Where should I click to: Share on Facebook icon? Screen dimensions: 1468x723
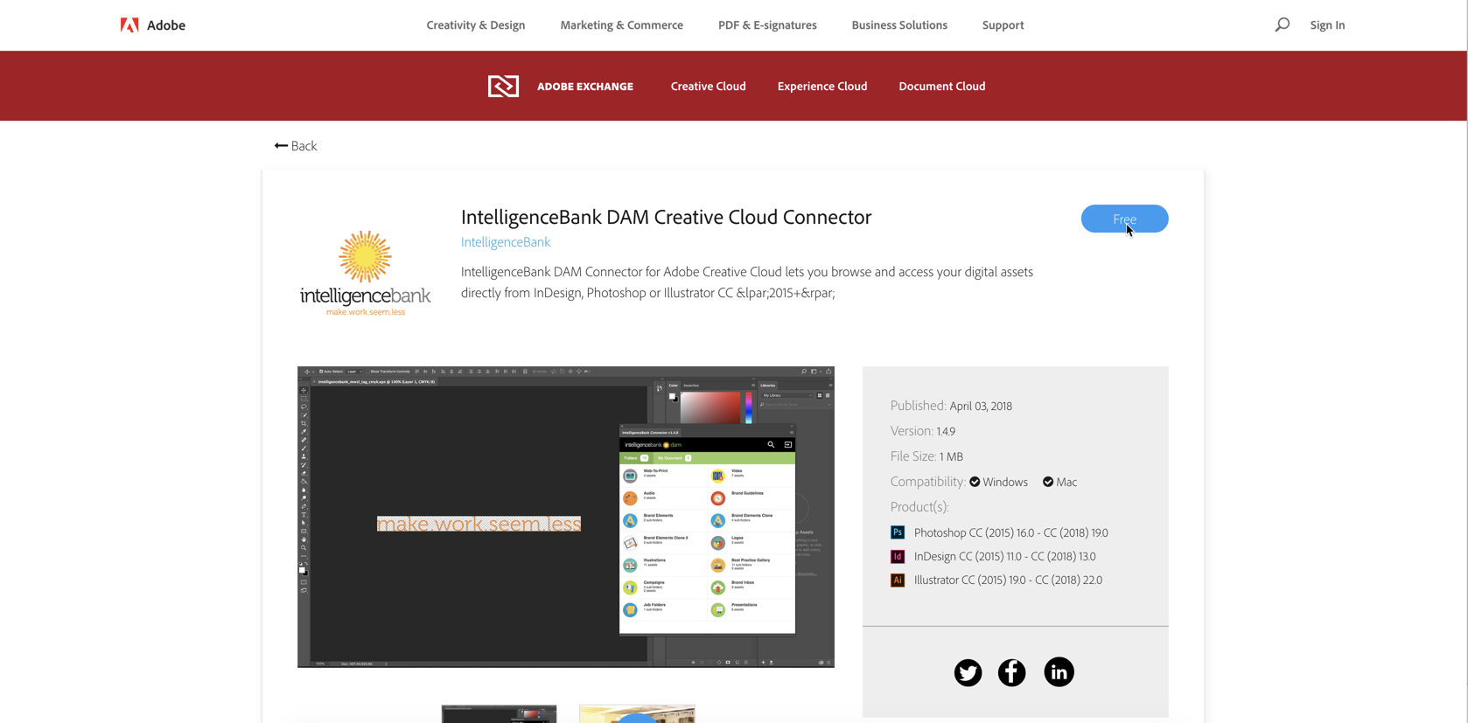click(x=1011, y=672)
